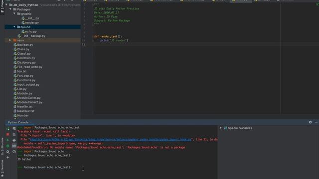
Task: Open List.py file
Action: [x=22, y=89]
